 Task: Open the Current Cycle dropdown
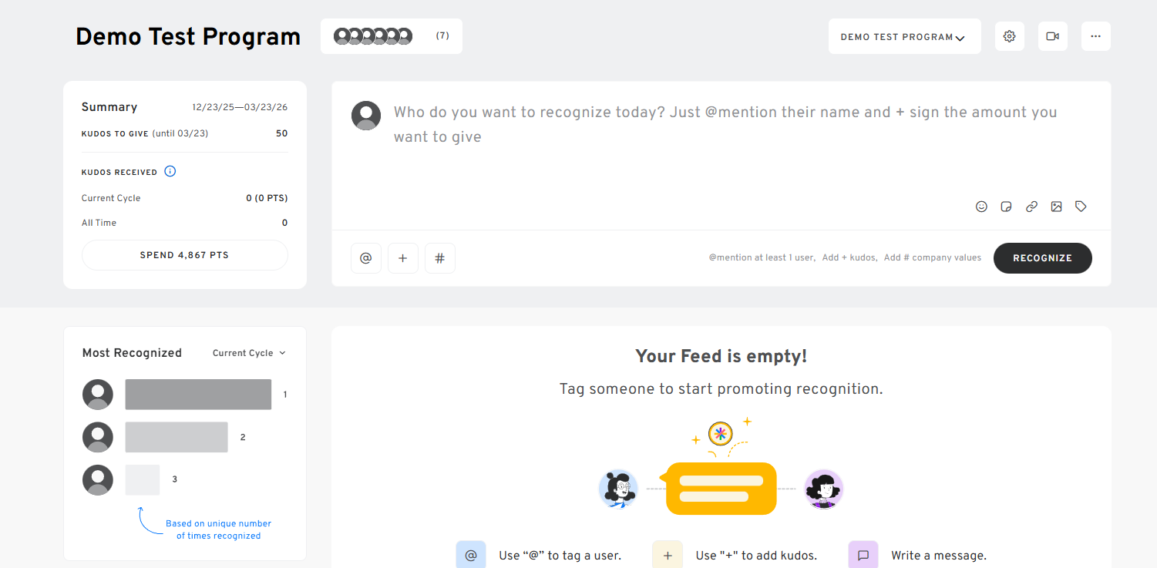249,353
